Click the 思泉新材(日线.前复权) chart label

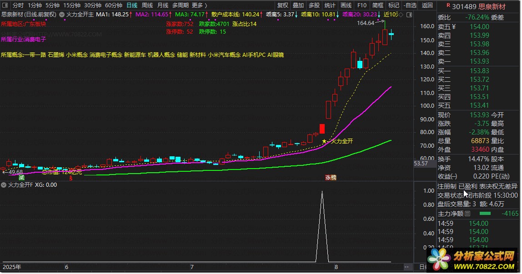(29, 15)
